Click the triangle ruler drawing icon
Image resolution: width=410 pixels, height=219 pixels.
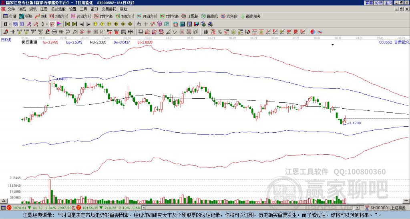coord(75,32)
